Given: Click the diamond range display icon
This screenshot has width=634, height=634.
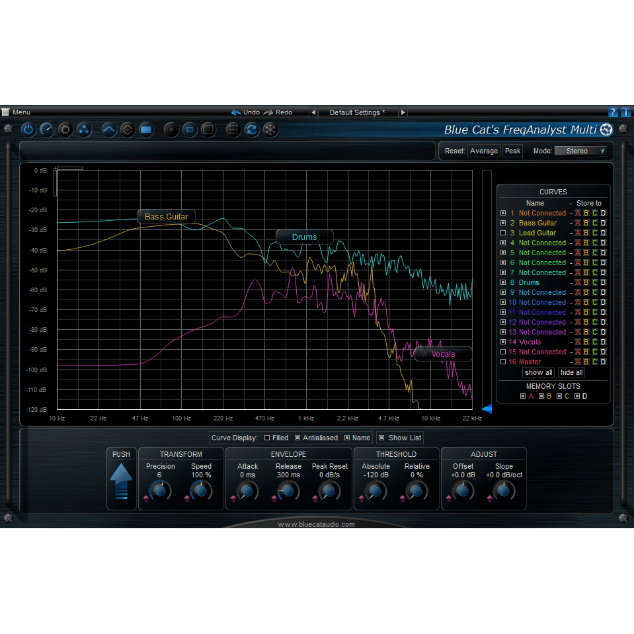Looking at the screenshot, I should [127, 130].
